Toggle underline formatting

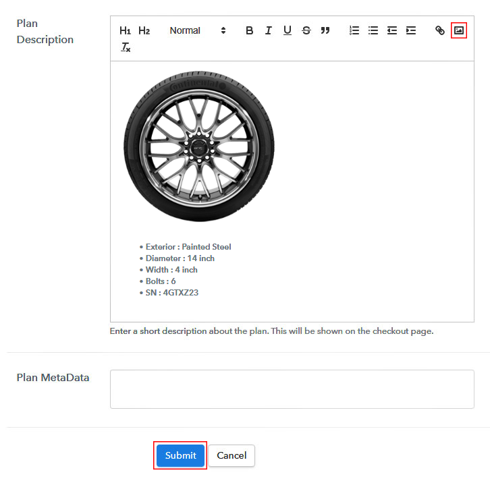point(288,30)
